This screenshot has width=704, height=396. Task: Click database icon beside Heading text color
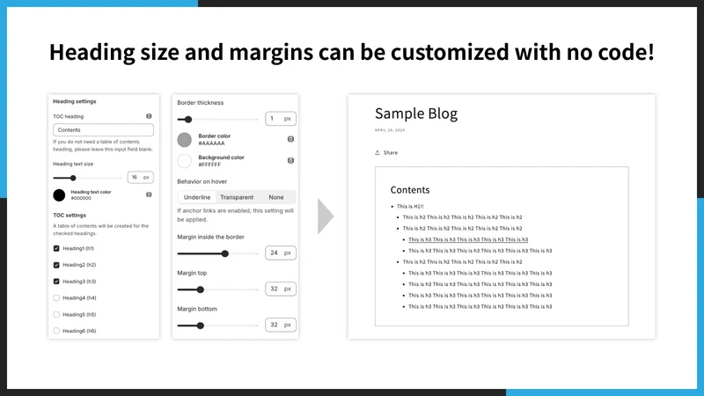pyautogui.click(x=149, y=194)
